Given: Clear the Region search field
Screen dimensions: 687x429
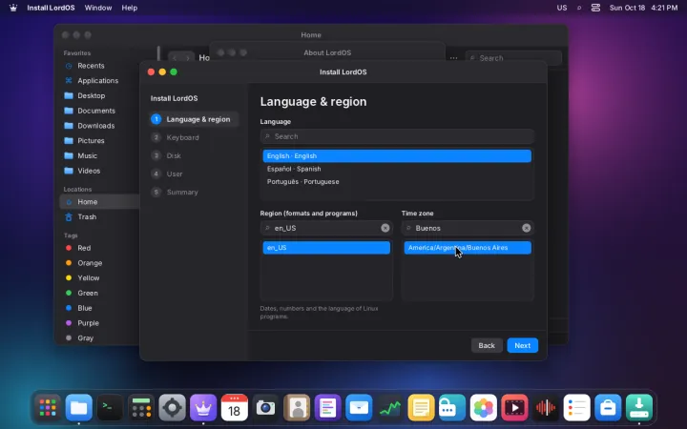Looking at the screenshot, I should pyautogui.click(x=385, y=228).
